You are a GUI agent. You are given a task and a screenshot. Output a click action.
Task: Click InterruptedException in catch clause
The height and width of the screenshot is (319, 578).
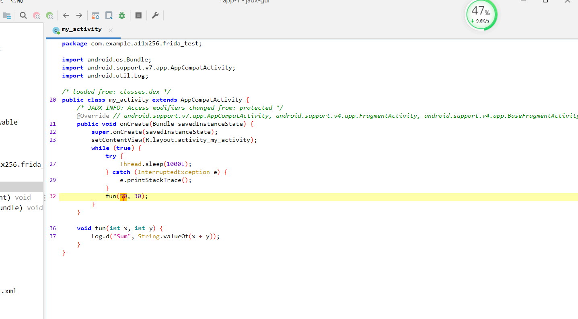pyautogui.click(x=174, y=172)
